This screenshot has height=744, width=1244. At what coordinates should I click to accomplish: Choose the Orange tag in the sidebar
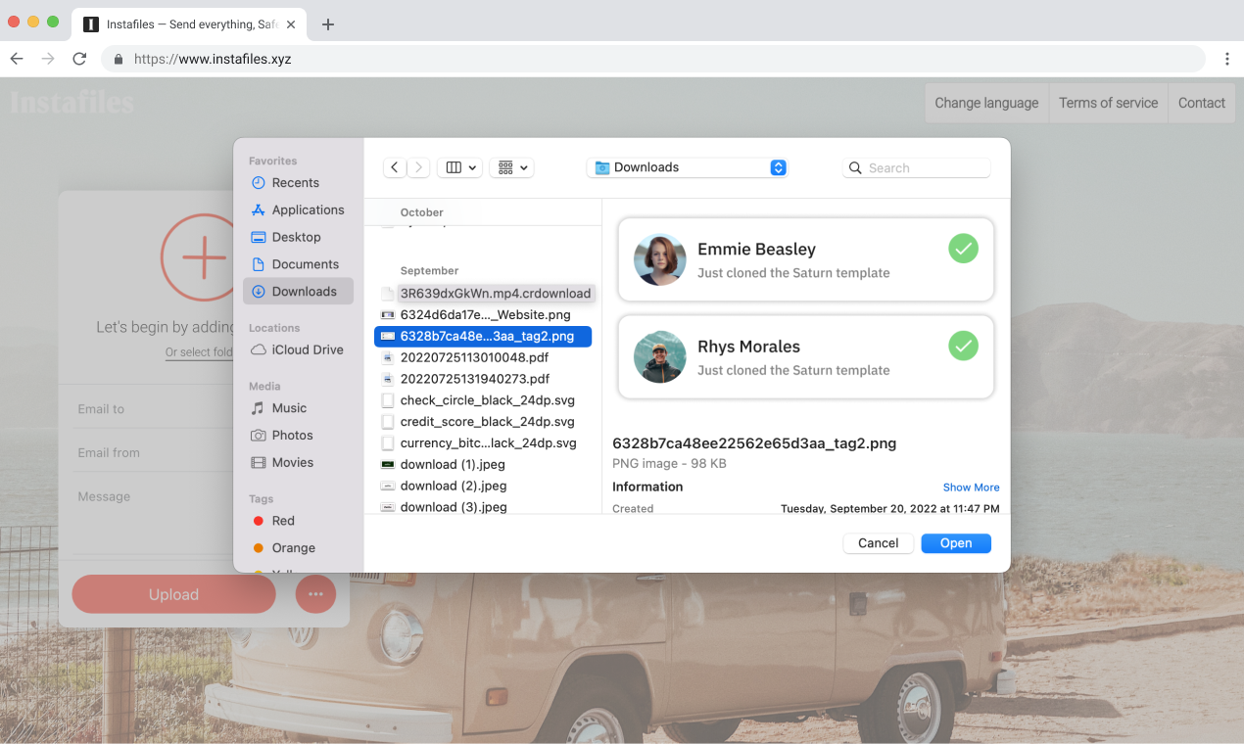tap(298, 548)
